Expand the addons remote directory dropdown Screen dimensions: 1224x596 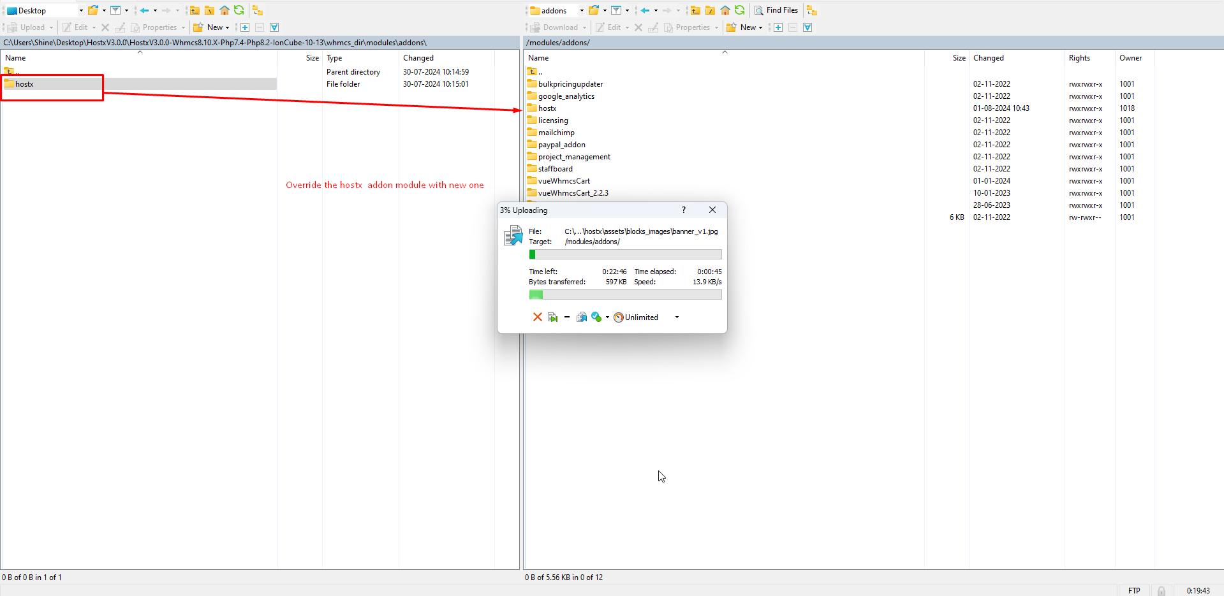tap(581, 11)
